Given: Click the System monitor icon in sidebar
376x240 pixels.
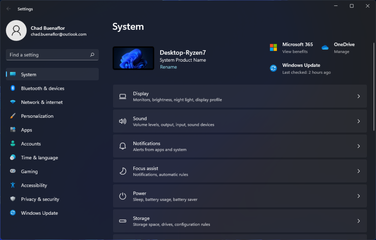Looking at the screenshot, I should (13, 74).
